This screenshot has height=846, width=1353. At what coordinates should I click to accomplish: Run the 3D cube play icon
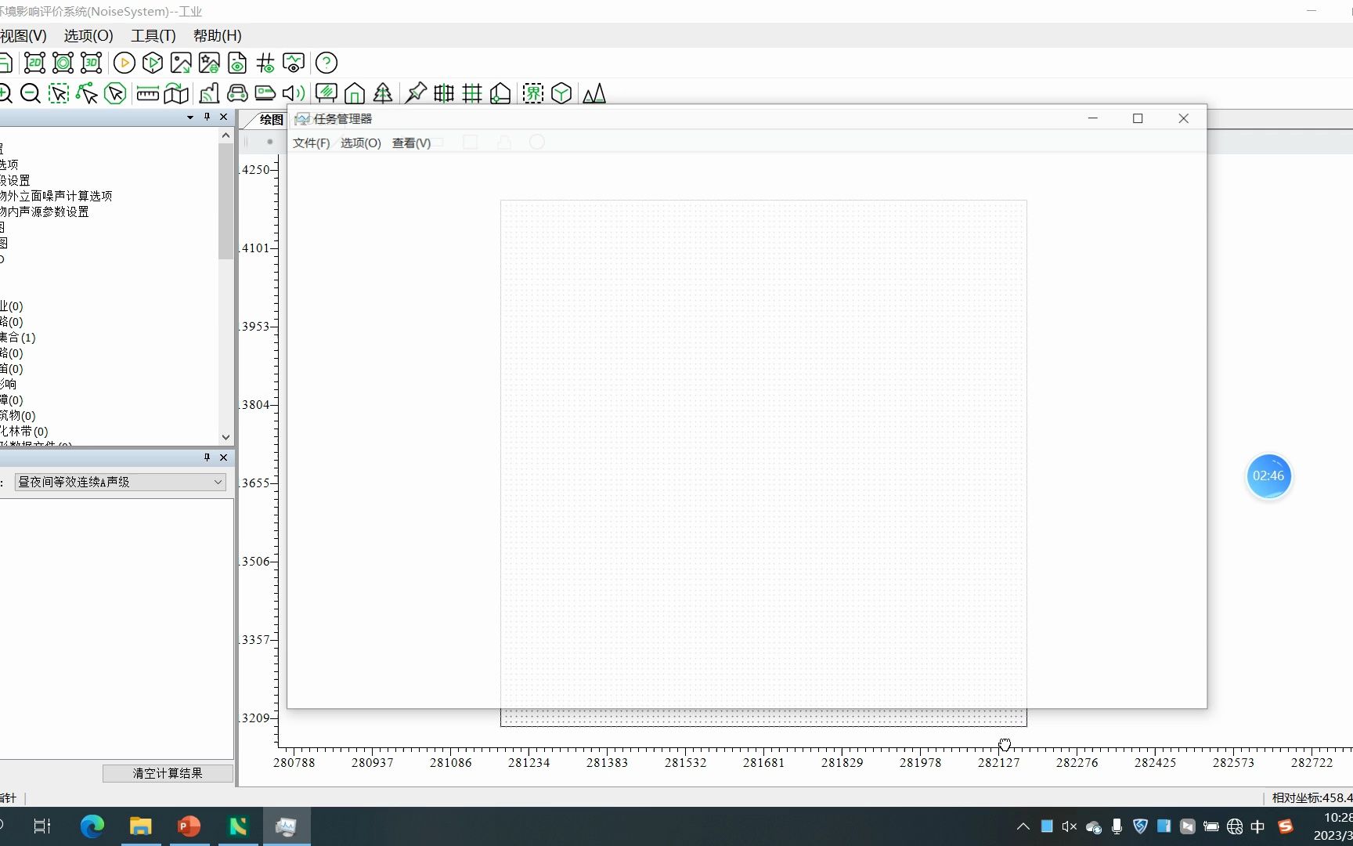[x=153, y=63]
